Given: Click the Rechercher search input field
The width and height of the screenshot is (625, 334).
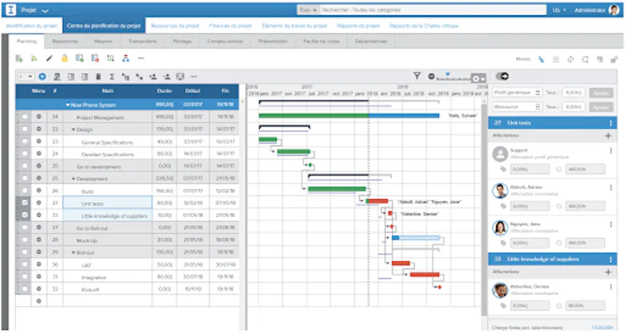Looking at the screenshot, I should 433,10.
